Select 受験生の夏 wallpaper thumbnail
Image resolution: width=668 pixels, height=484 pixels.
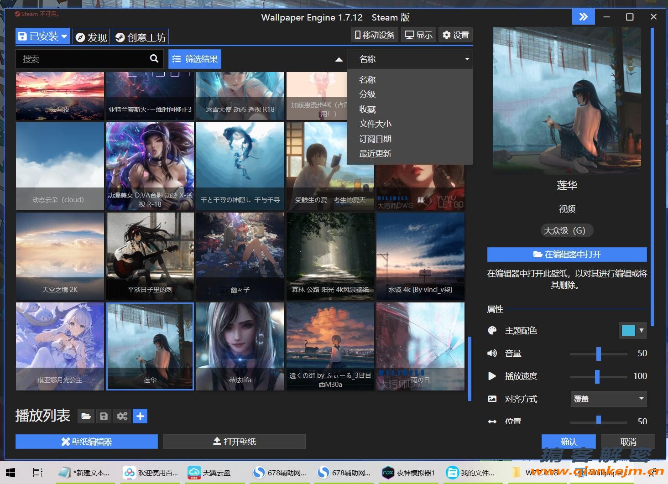(330, 166)
